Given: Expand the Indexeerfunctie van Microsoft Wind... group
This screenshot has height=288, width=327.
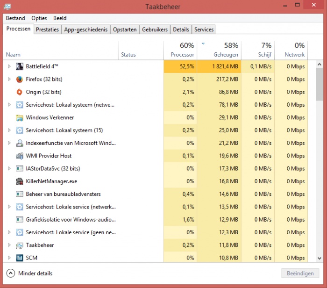Looking at the screenshot, I should 9,143.
